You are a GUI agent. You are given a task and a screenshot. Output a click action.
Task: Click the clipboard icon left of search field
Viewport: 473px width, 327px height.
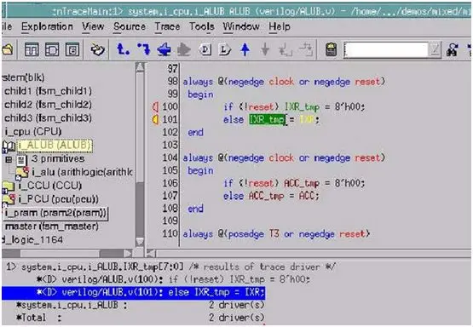coord(331,49)
